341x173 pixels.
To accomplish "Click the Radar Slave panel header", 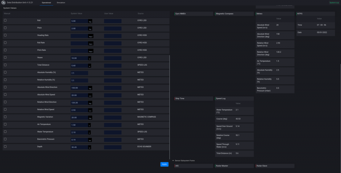I will click(x=275, y=166).
